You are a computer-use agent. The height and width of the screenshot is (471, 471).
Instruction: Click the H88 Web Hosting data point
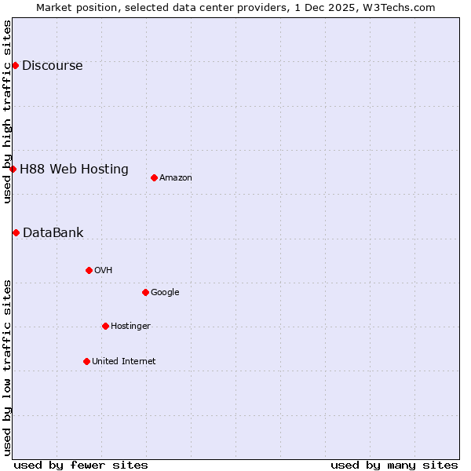[x=13, y=169]
